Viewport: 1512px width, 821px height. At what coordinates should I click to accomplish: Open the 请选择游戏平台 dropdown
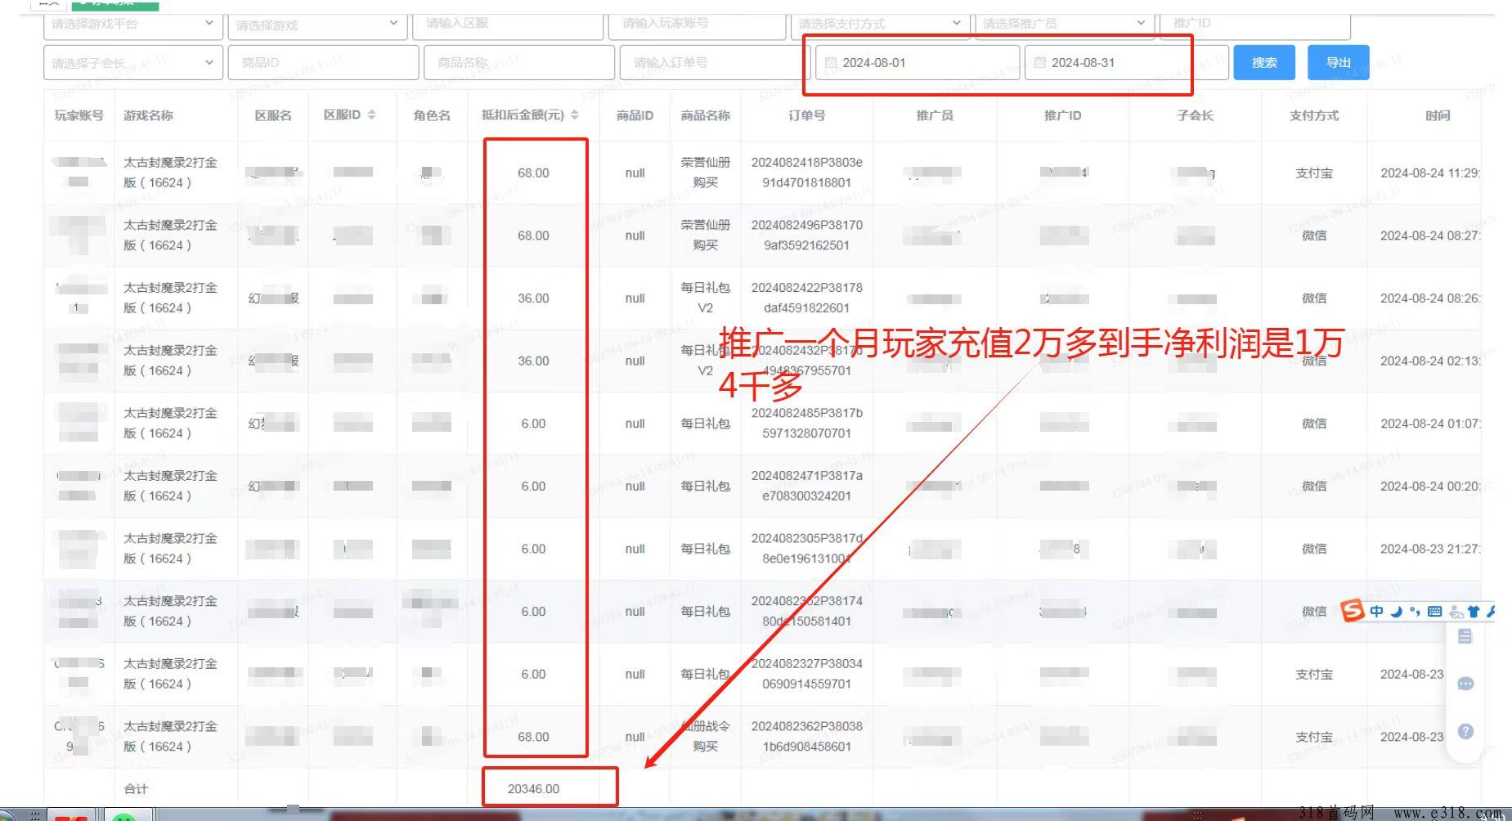point(132,25)
